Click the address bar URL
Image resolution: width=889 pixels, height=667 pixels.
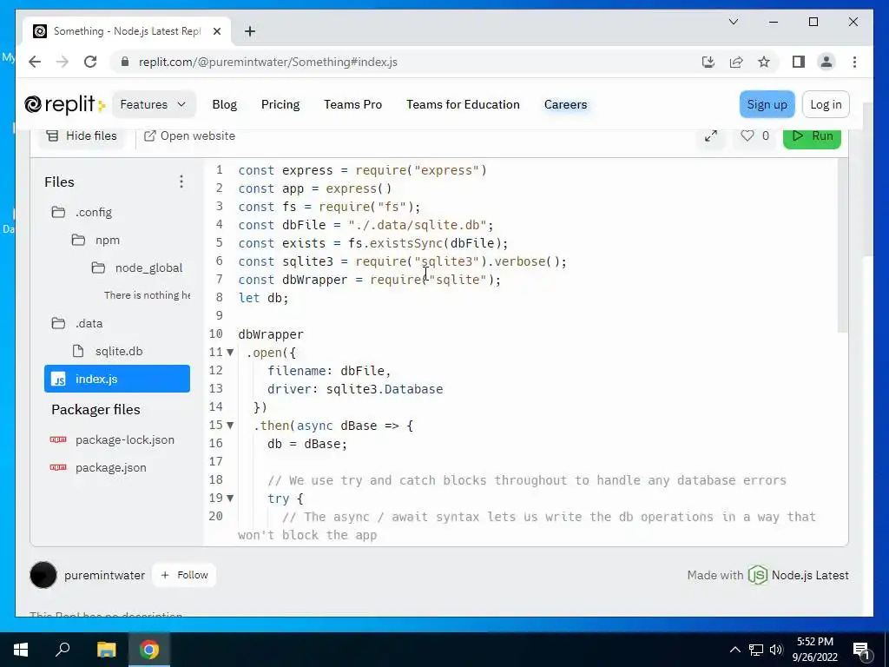click(x=268, y=62)
